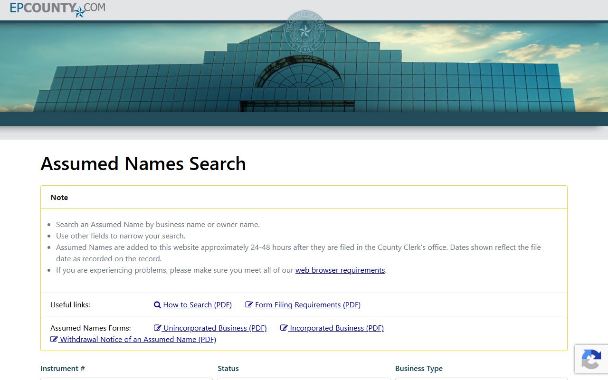Select the Business Type field label

(419, 369)
